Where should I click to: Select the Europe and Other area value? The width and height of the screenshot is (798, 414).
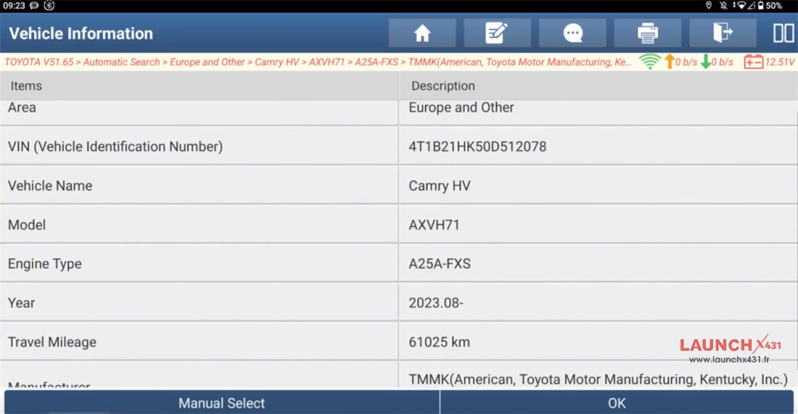pyautogui.click(x=461, y=107)
